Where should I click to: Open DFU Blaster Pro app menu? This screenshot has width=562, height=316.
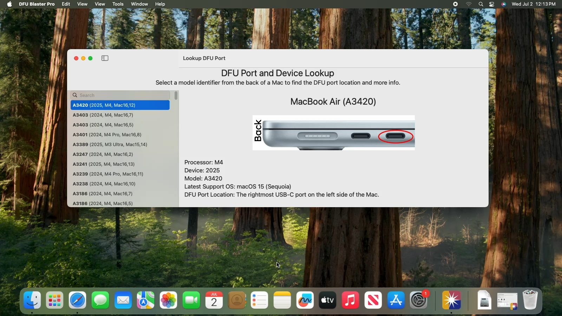coord(37,4)
